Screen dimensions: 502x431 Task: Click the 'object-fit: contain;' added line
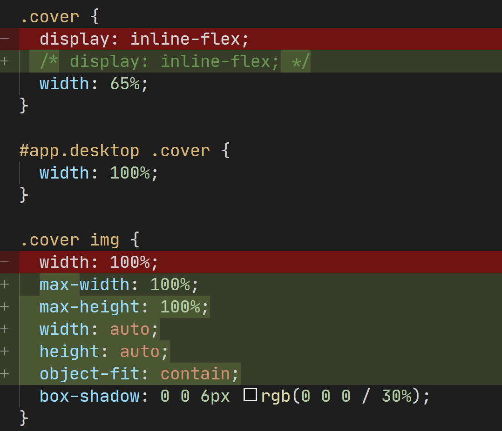139,374
